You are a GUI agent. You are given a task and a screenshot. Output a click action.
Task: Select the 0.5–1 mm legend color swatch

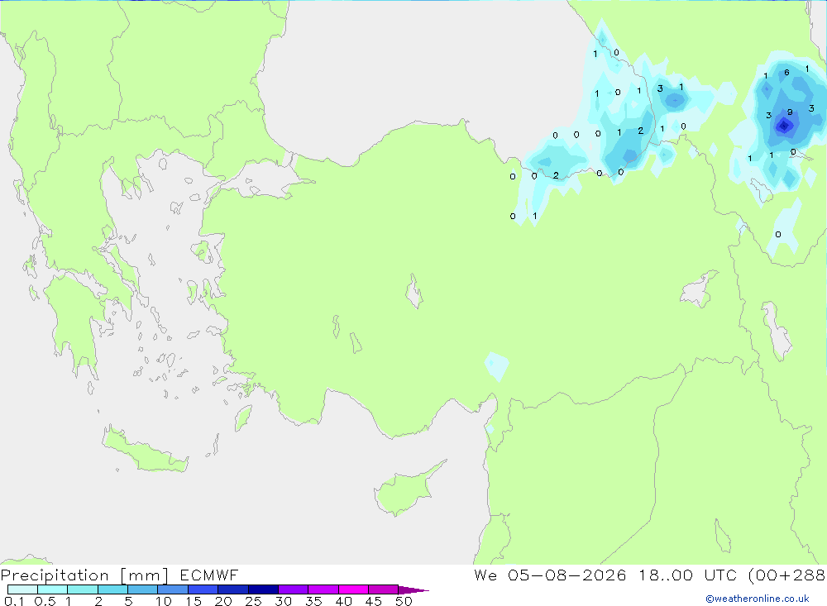tap(53, 589)
